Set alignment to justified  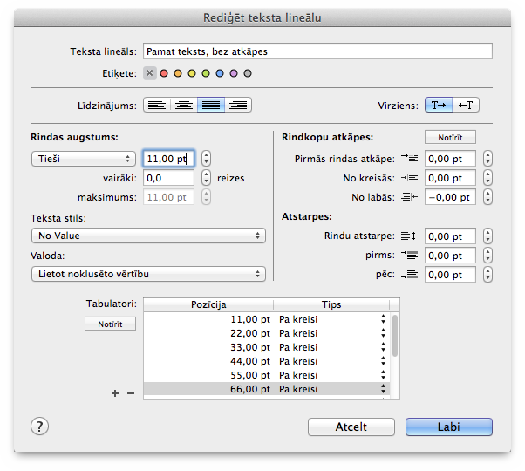click(x=211, y=106)
